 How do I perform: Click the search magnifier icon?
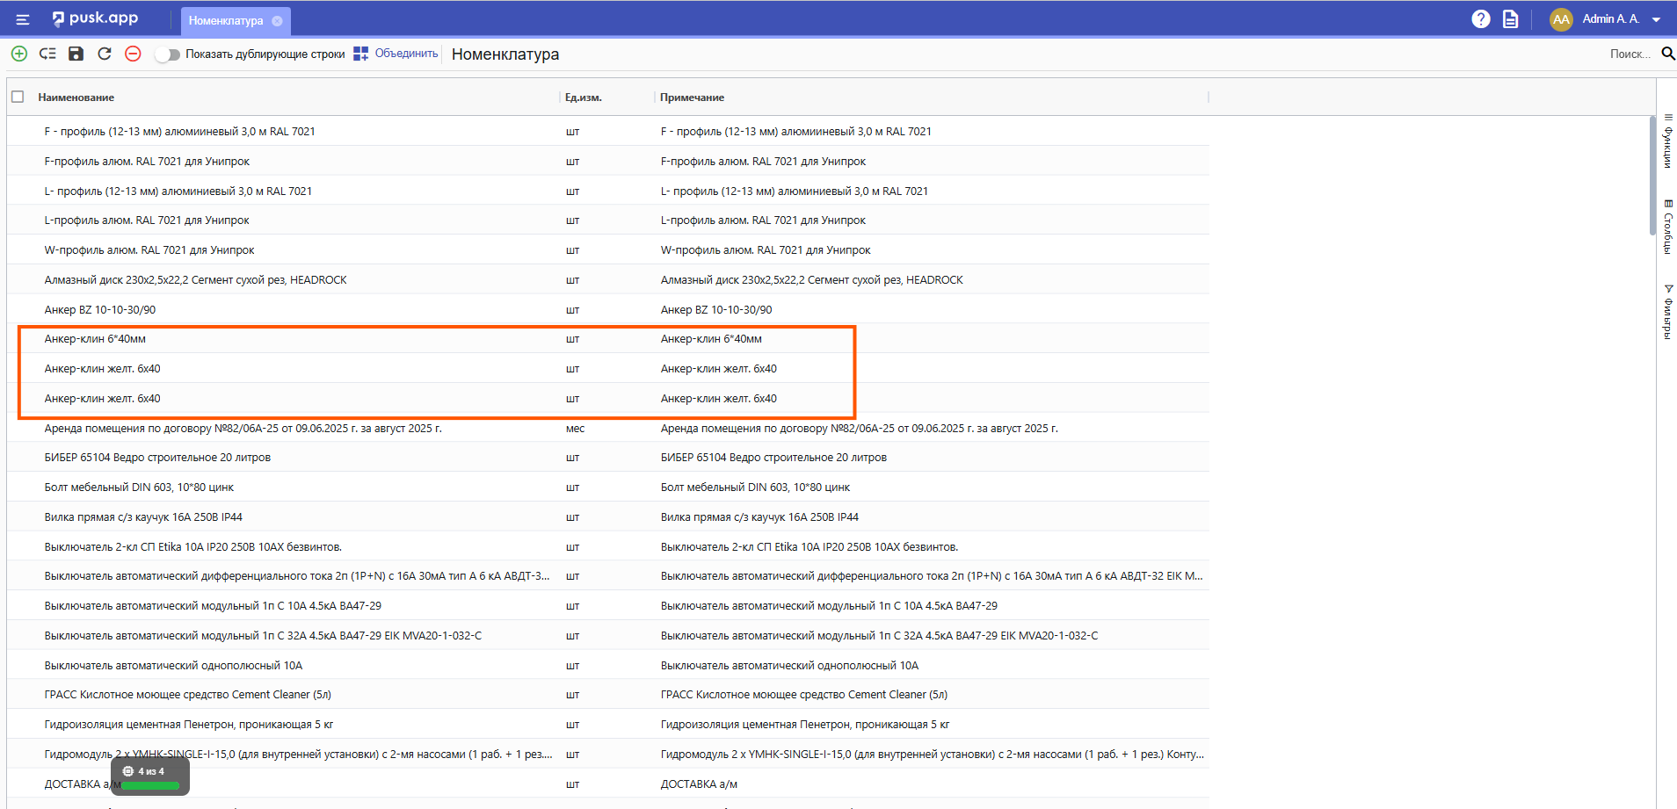(x=1667, y=54)
